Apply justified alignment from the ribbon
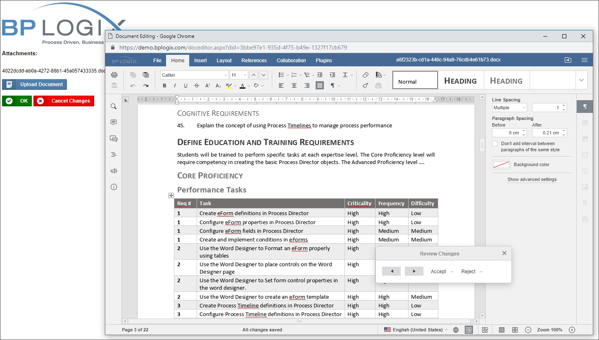 tap(320, 85)
